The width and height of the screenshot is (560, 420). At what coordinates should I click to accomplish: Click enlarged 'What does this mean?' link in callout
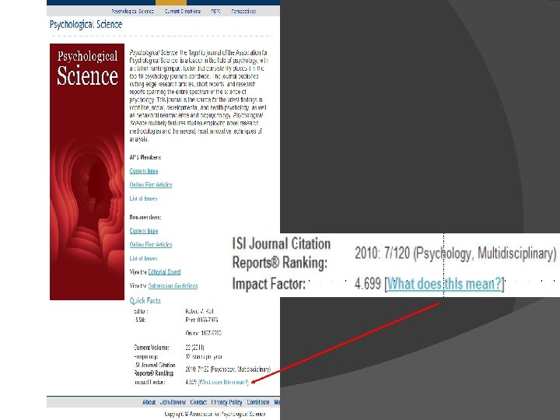(445, 284)
